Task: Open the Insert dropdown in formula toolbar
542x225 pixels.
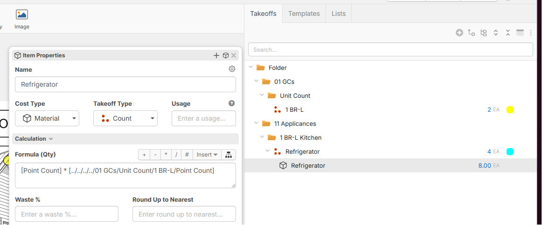Action: (207, 155)
